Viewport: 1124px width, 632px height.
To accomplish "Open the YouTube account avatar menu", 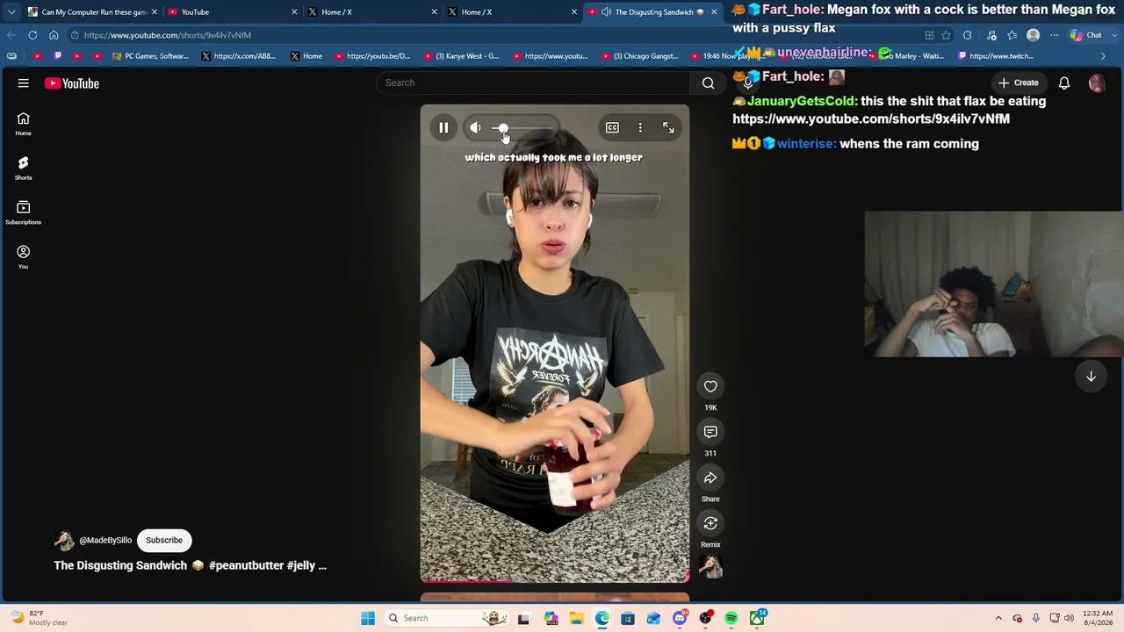I will pyautogui.click(x=1097, y=83).
